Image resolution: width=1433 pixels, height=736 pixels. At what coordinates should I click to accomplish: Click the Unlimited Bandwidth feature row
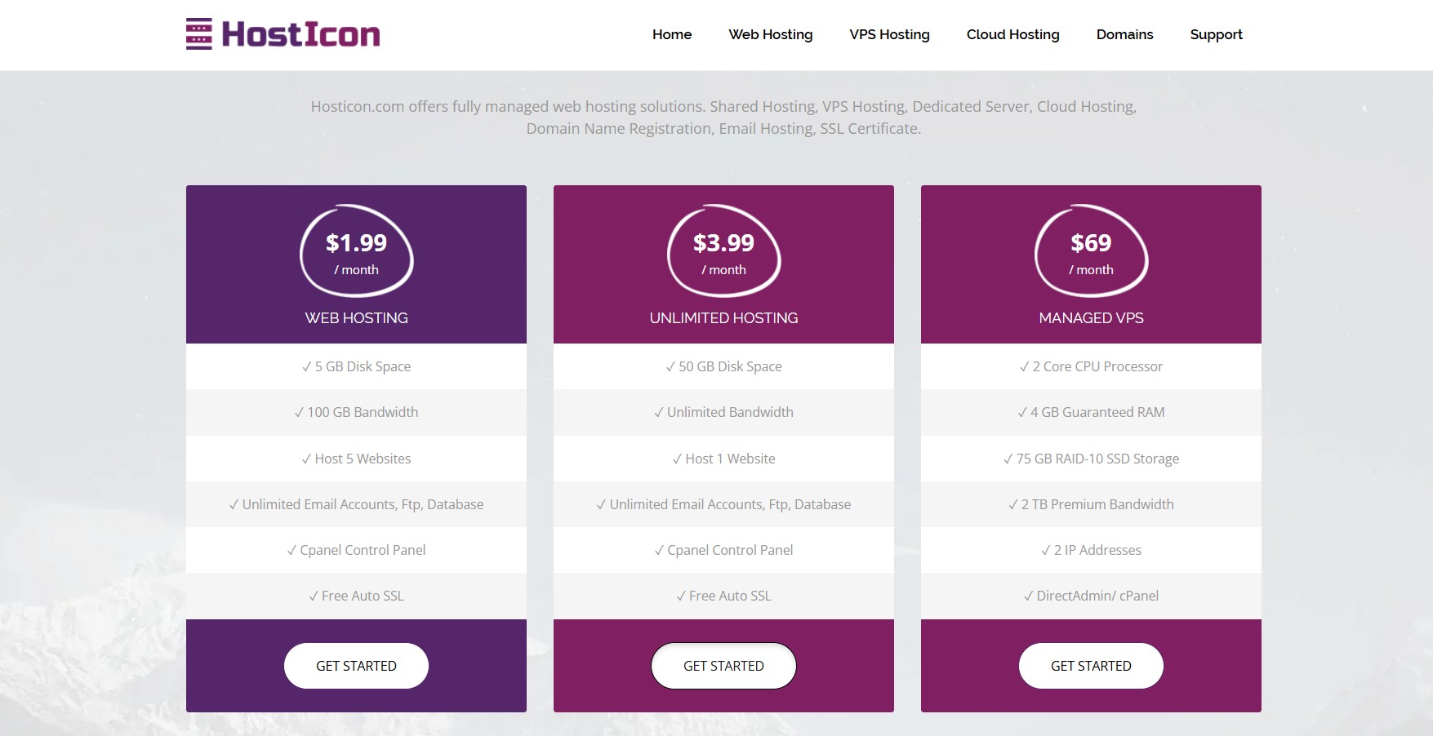(723, 413)
